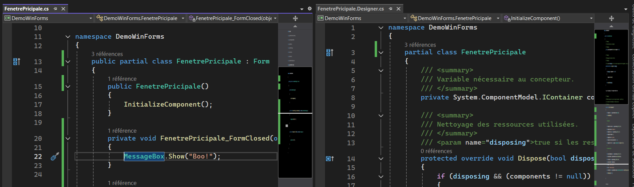Screen dimensions: 634x187
Task: Collapse the if block at Designer line 16
Action: [x=381, y=176]
